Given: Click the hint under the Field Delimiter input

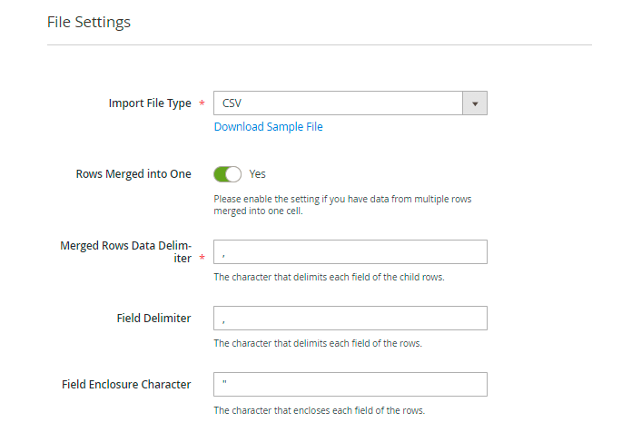Looking at the screenshot, I should tap(317, 343).
